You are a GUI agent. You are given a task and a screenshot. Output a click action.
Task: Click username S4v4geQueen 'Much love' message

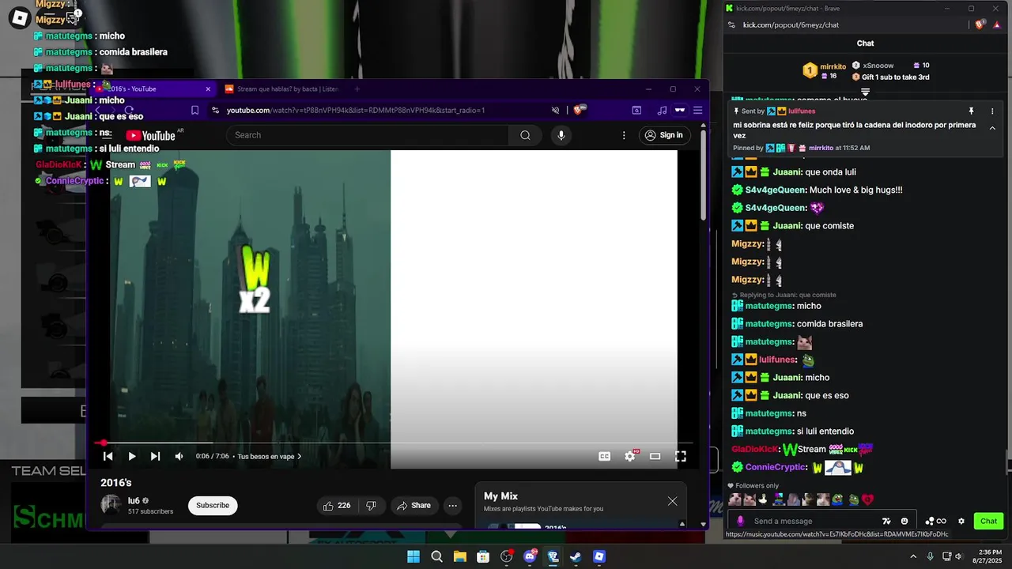click(x=776, y=190)
